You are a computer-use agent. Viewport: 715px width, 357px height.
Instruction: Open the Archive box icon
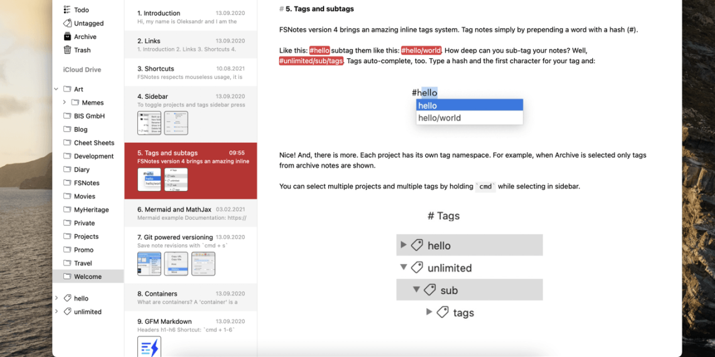click(x=67, y=37)
